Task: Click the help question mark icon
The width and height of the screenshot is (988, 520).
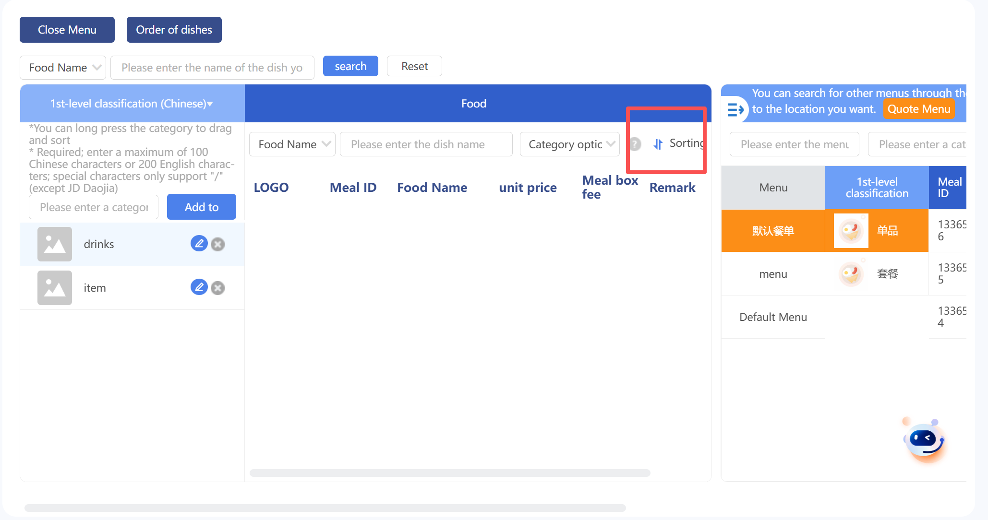Action: 635,144
